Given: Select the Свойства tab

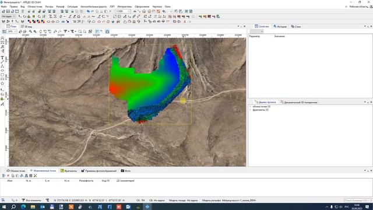Looking at the screenshot, I should point(262,26).
